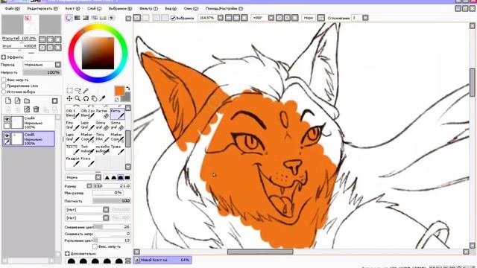
Task: Create a new linework layer
Action: (x=18, y=100)
